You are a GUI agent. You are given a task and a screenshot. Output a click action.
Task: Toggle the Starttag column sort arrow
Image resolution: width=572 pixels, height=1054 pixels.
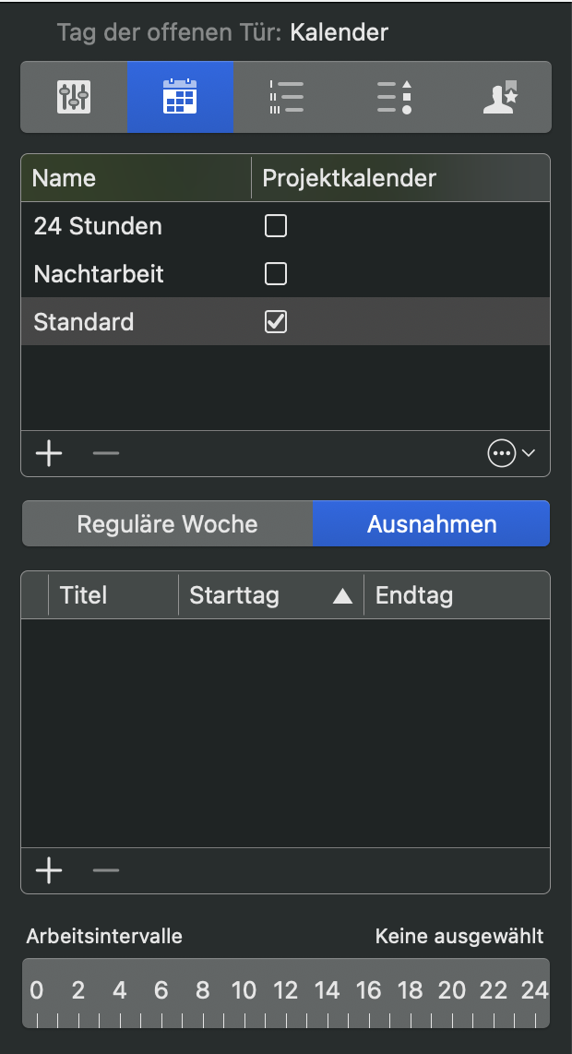pyautogui.click(x=341, y=595)
